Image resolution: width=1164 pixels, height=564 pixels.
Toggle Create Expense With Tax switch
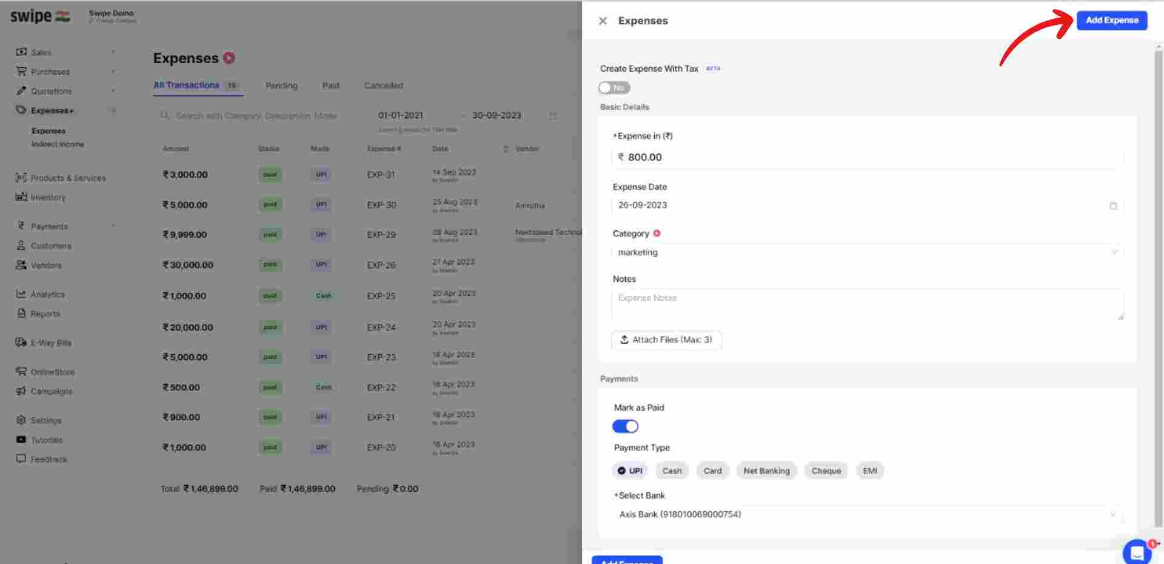tap(614, 88)
